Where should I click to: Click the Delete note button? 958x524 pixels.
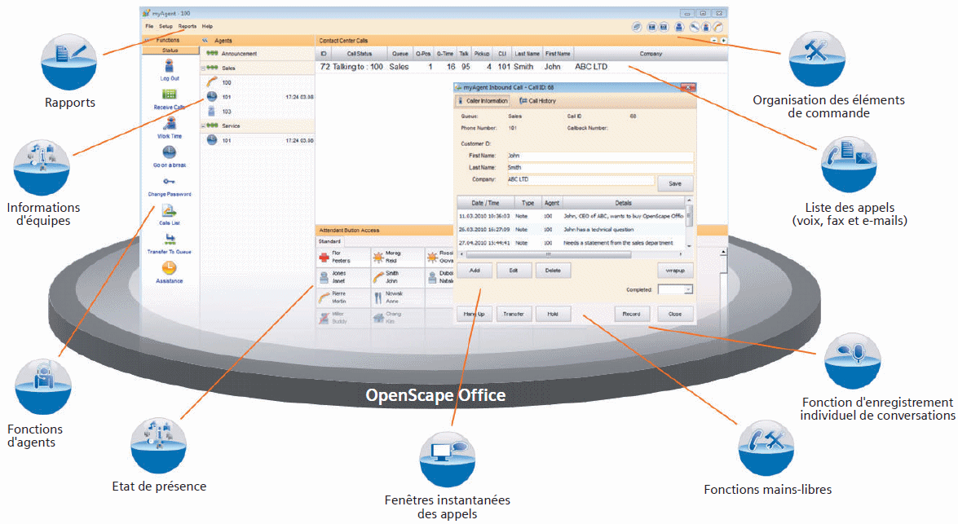point(553,271)
